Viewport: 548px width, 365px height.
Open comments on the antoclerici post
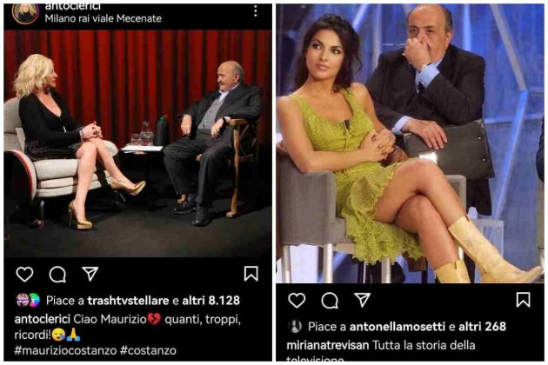click(57, 275)
